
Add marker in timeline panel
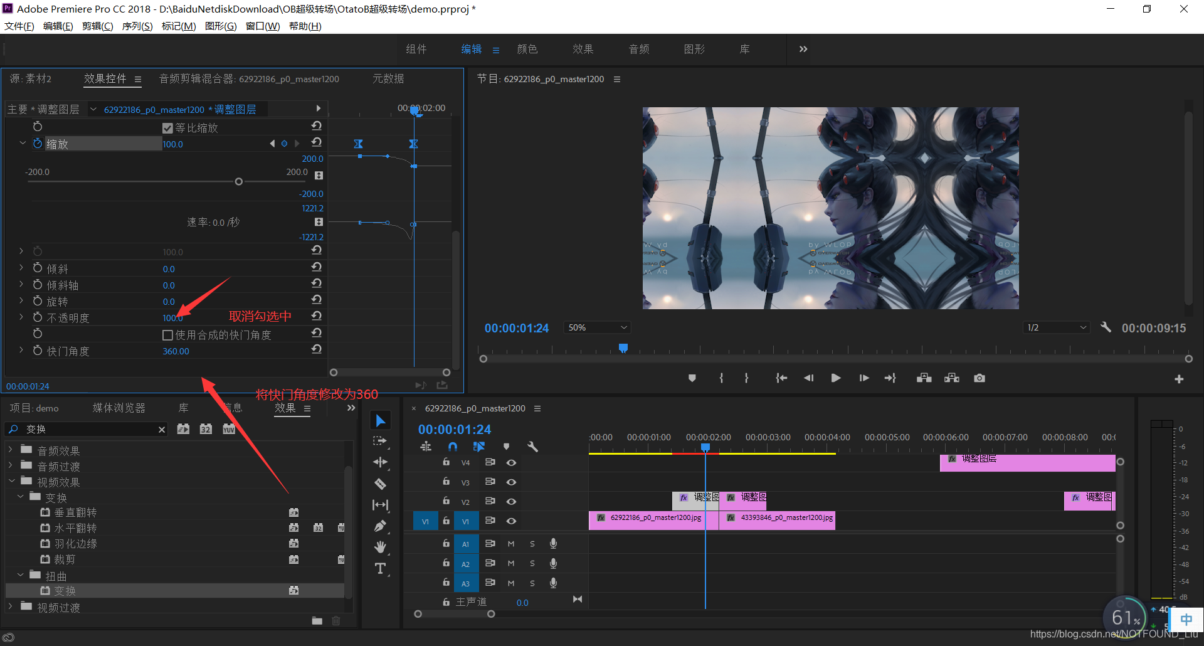click(x=507, y=447)
